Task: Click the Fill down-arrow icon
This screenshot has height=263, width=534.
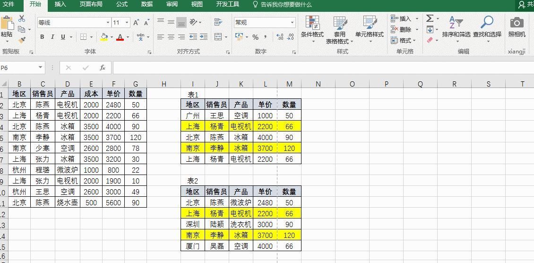Action: (x=430, y=29)
